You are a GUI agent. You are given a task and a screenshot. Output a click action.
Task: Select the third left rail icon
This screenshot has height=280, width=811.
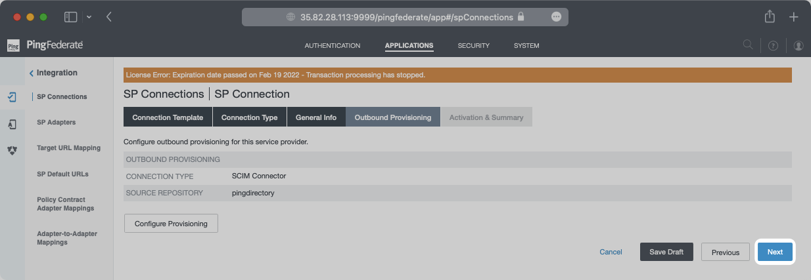tap(12, 150)
